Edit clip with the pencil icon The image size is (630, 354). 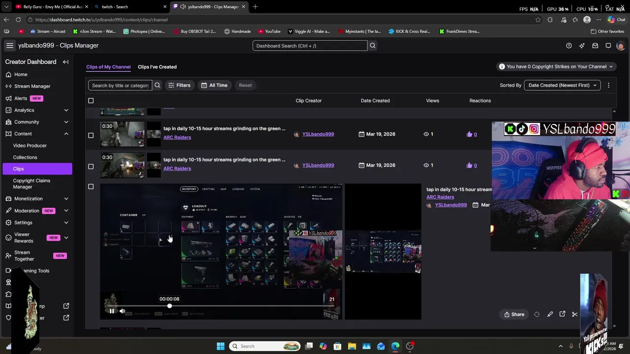tap(550, 315)
